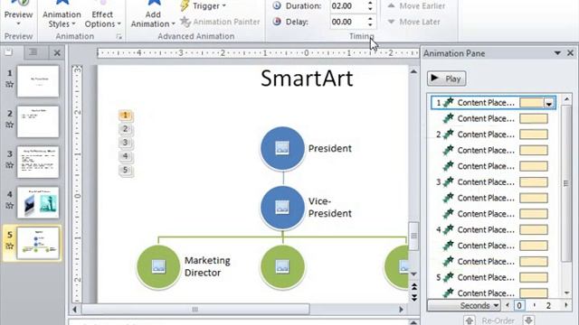Select slide 4 thumbnail with pictures

click(38, 202)
